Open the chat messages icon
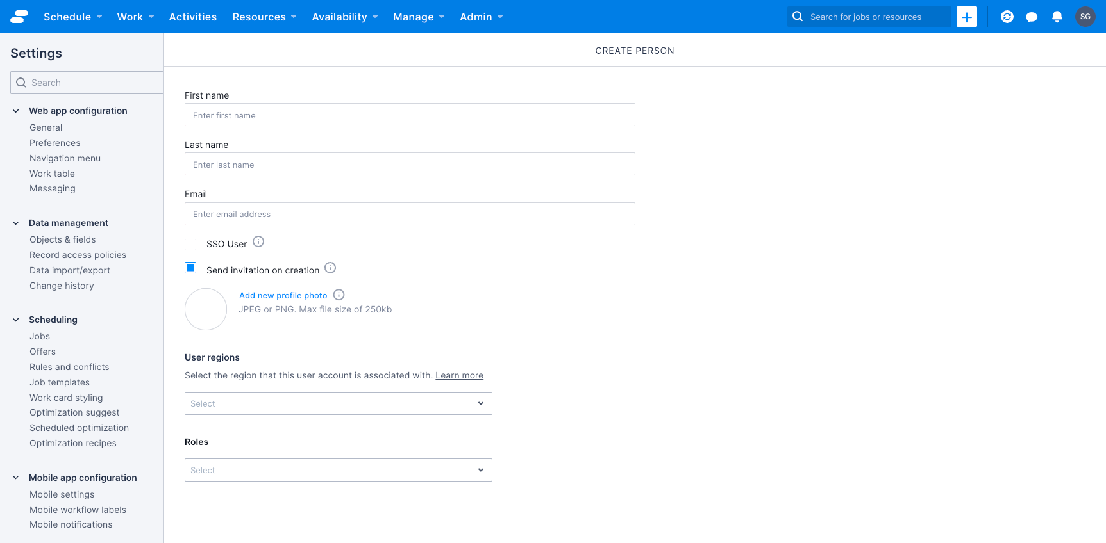The image size is (1106, 543). coord(1032,17)
